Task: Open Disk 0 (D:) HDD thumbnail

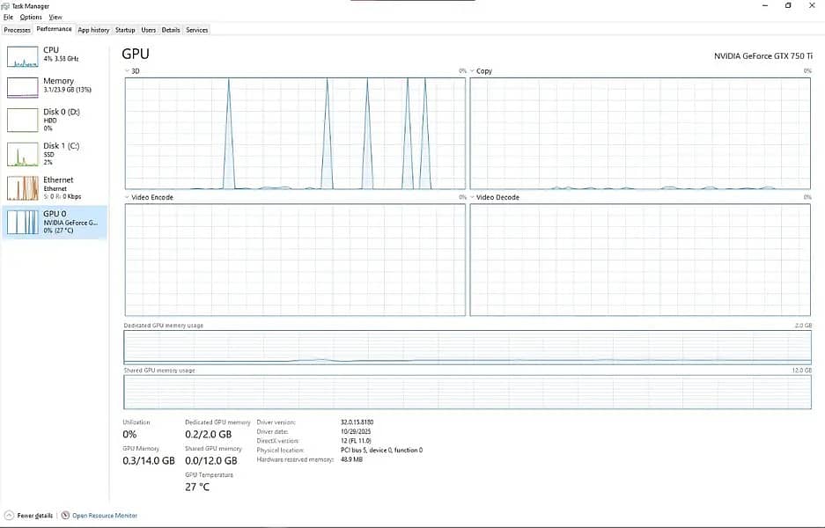Action: tap(23, 121)
